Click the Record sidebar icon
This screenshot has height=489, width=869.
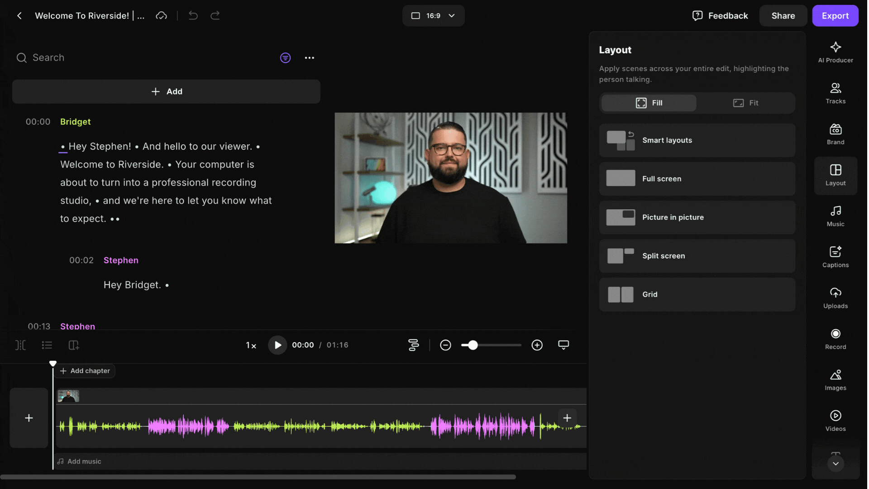[835, 339]
